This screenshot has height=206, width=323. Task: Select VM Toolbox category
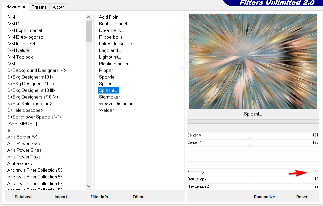20,57
